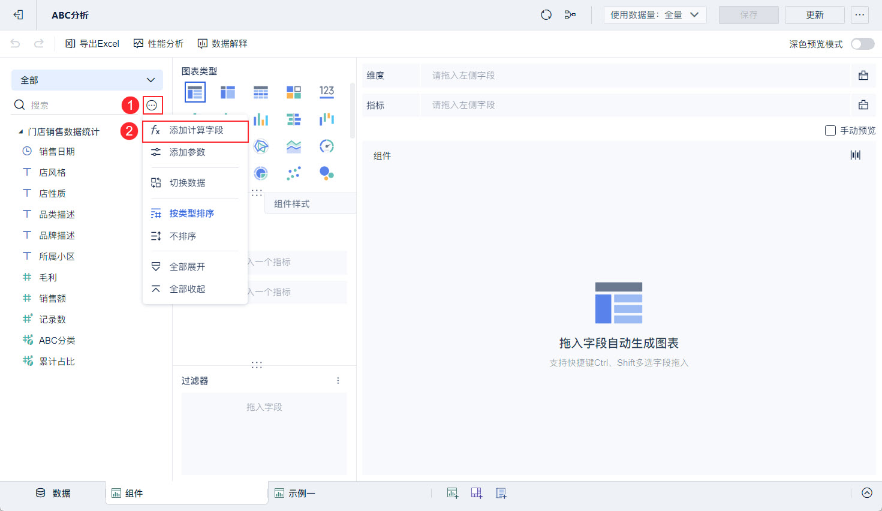The image size is (882, 511).
Task: Click the 保存 button
Action: pos(749,15)
